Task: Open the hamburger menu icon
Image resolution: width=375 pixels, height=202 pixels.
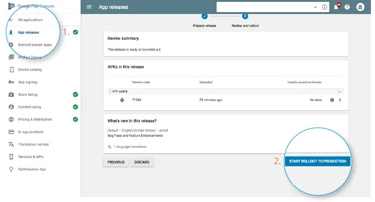Action: [89, 7]
